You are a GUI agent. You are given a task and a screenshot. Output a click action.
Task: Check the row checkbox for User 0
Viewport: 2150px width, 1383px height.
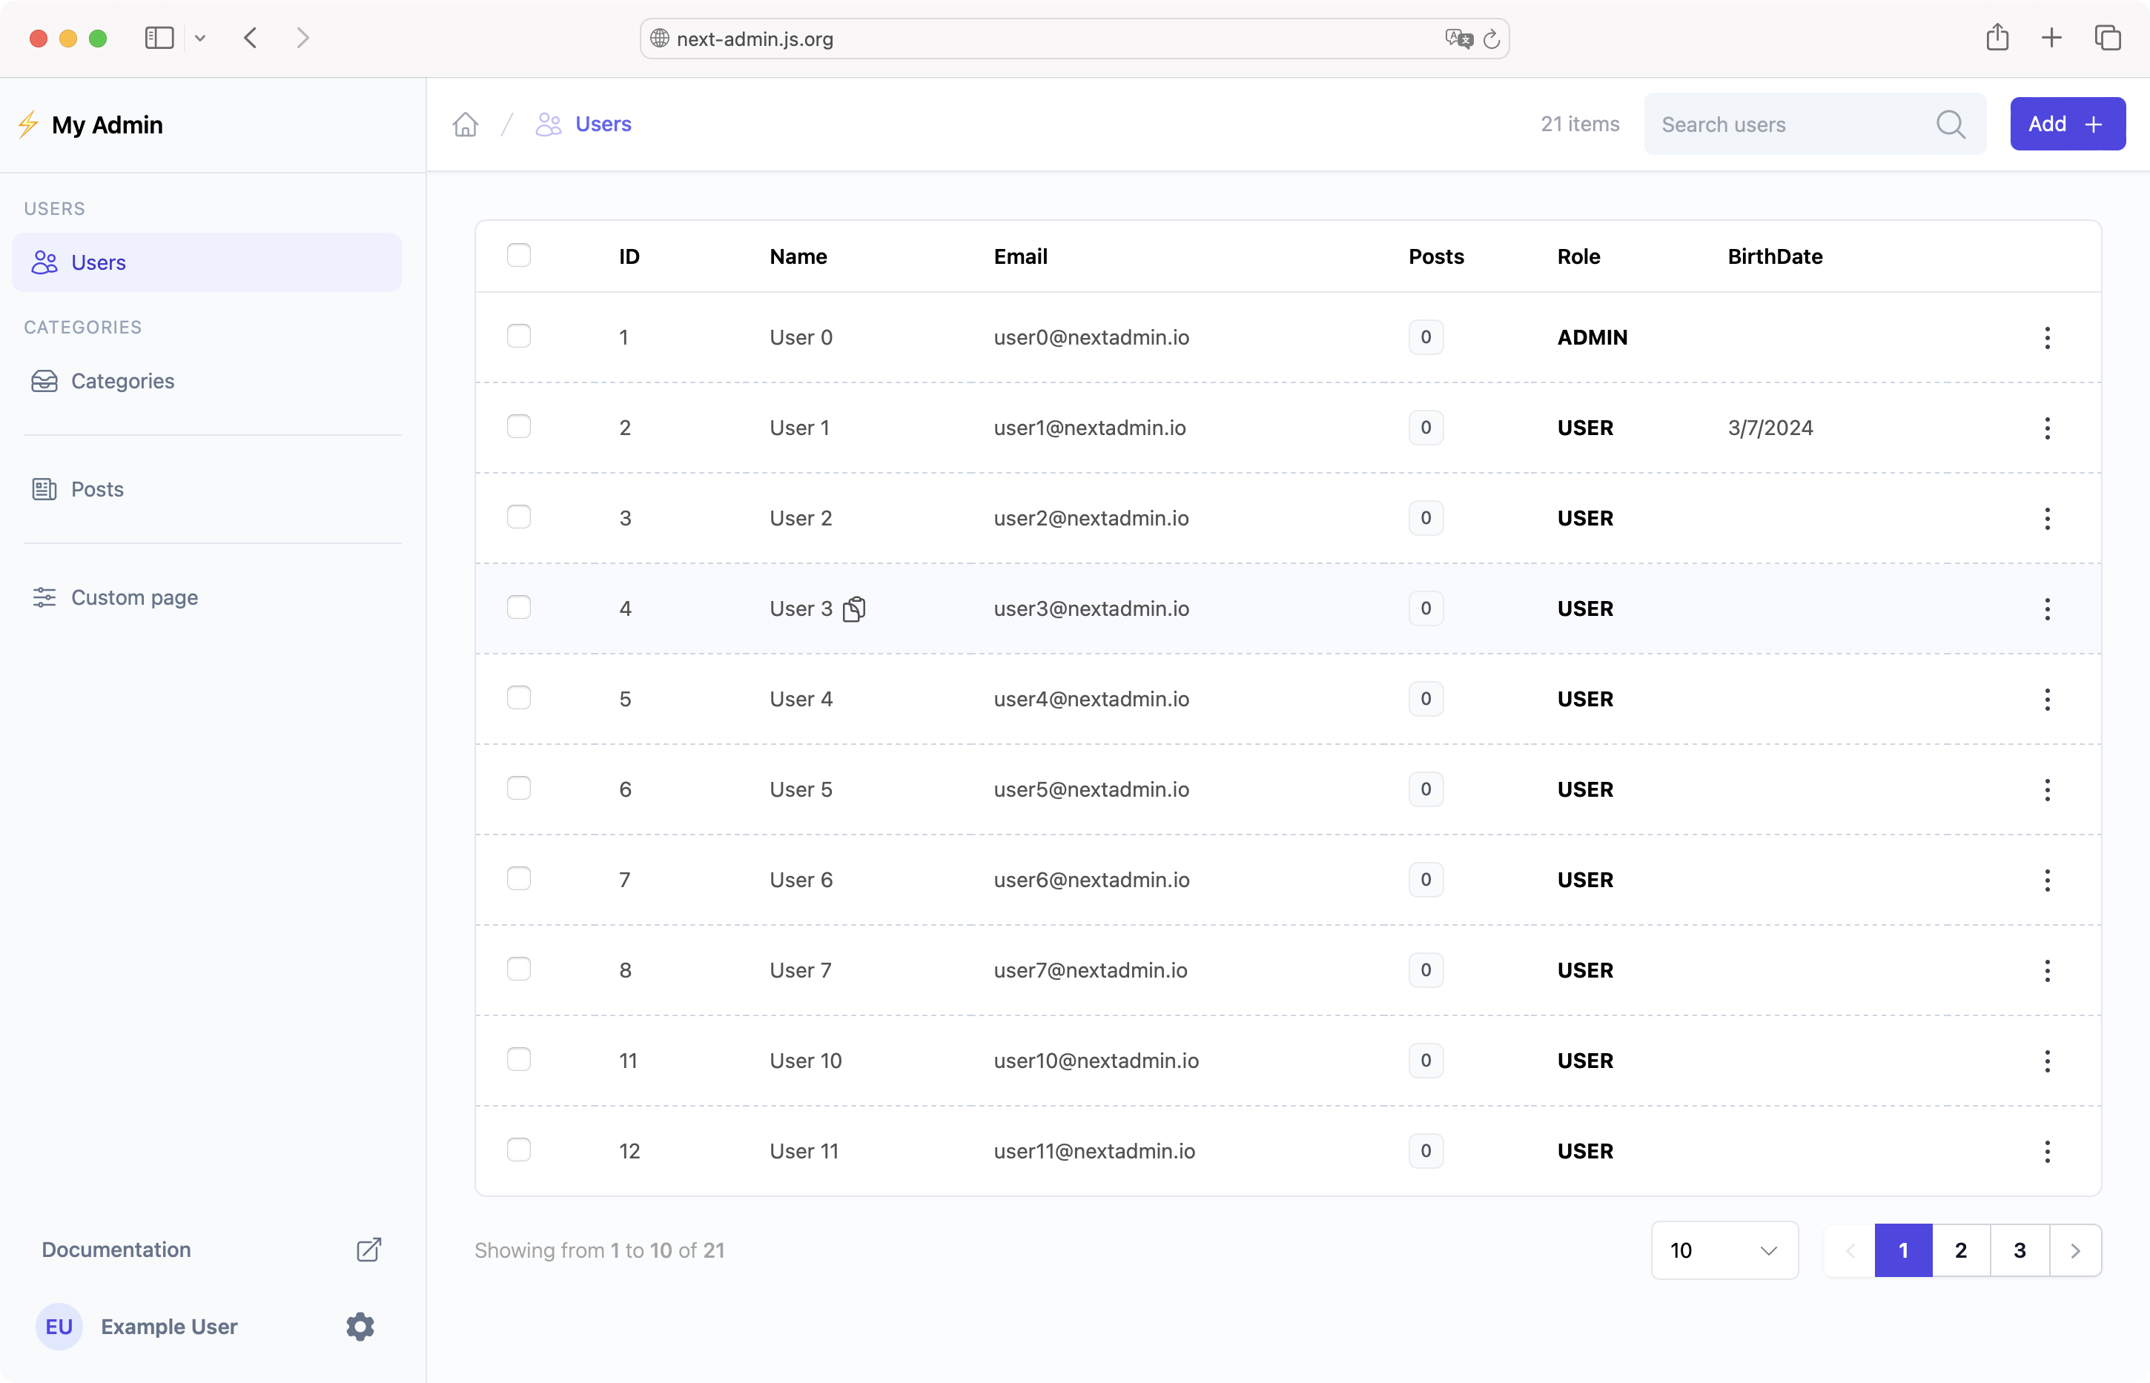[x=520, y=336]
